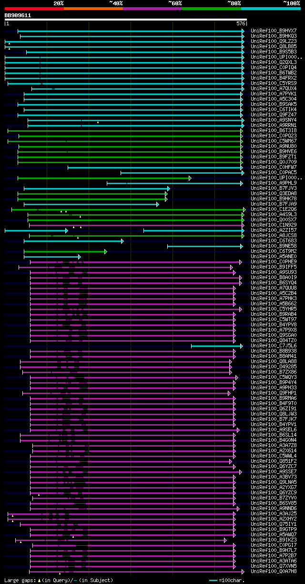Open hit UniRef100_B4FRX2
305x584 pixels.
[274, 78]
